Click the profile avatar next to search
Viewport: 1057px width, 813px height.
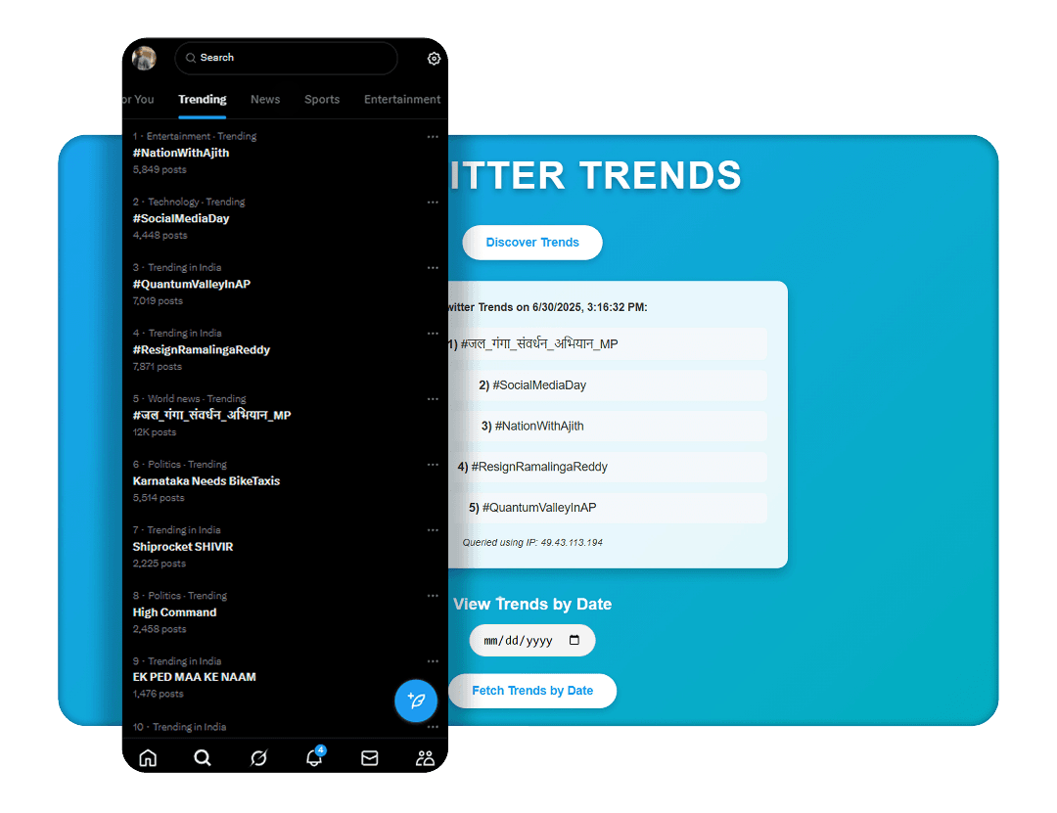[144, 58]
